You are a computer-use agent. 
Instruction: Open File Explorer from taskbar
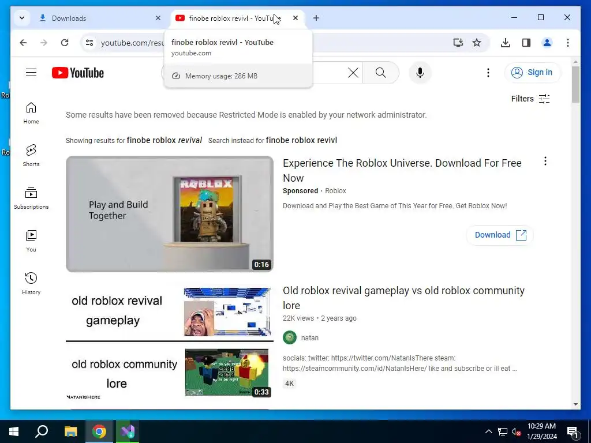70,431
